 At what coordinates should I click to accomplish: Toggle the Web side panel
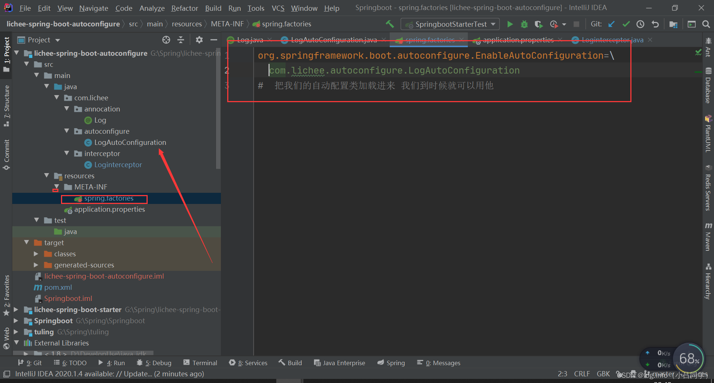[6, 338]
